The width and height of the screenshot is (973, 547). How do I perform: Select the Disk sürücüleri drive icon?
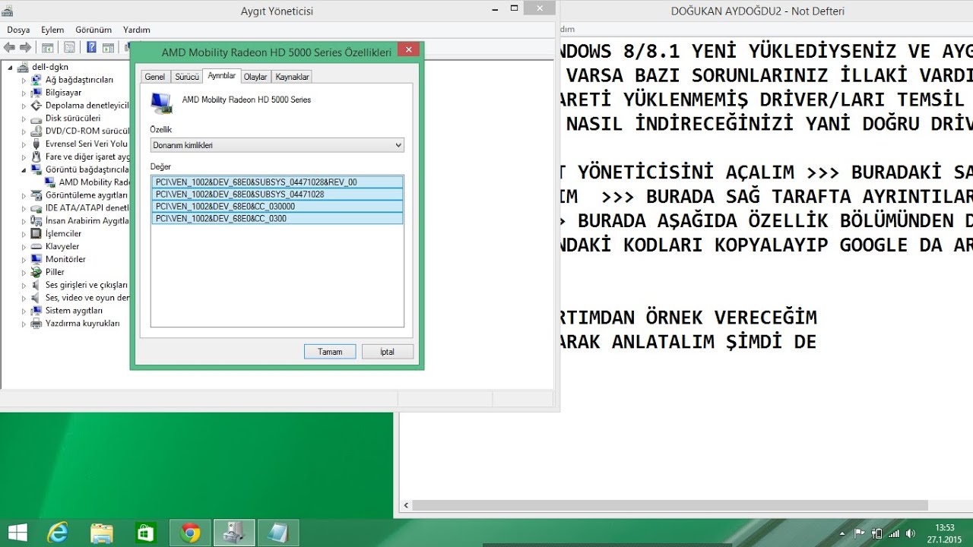click(x=36, y=119)
